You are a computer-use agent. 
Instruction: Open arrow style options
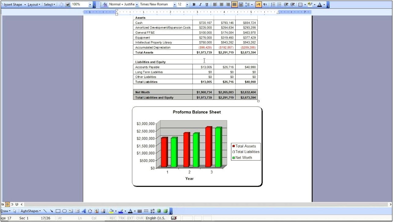[152, 211]
